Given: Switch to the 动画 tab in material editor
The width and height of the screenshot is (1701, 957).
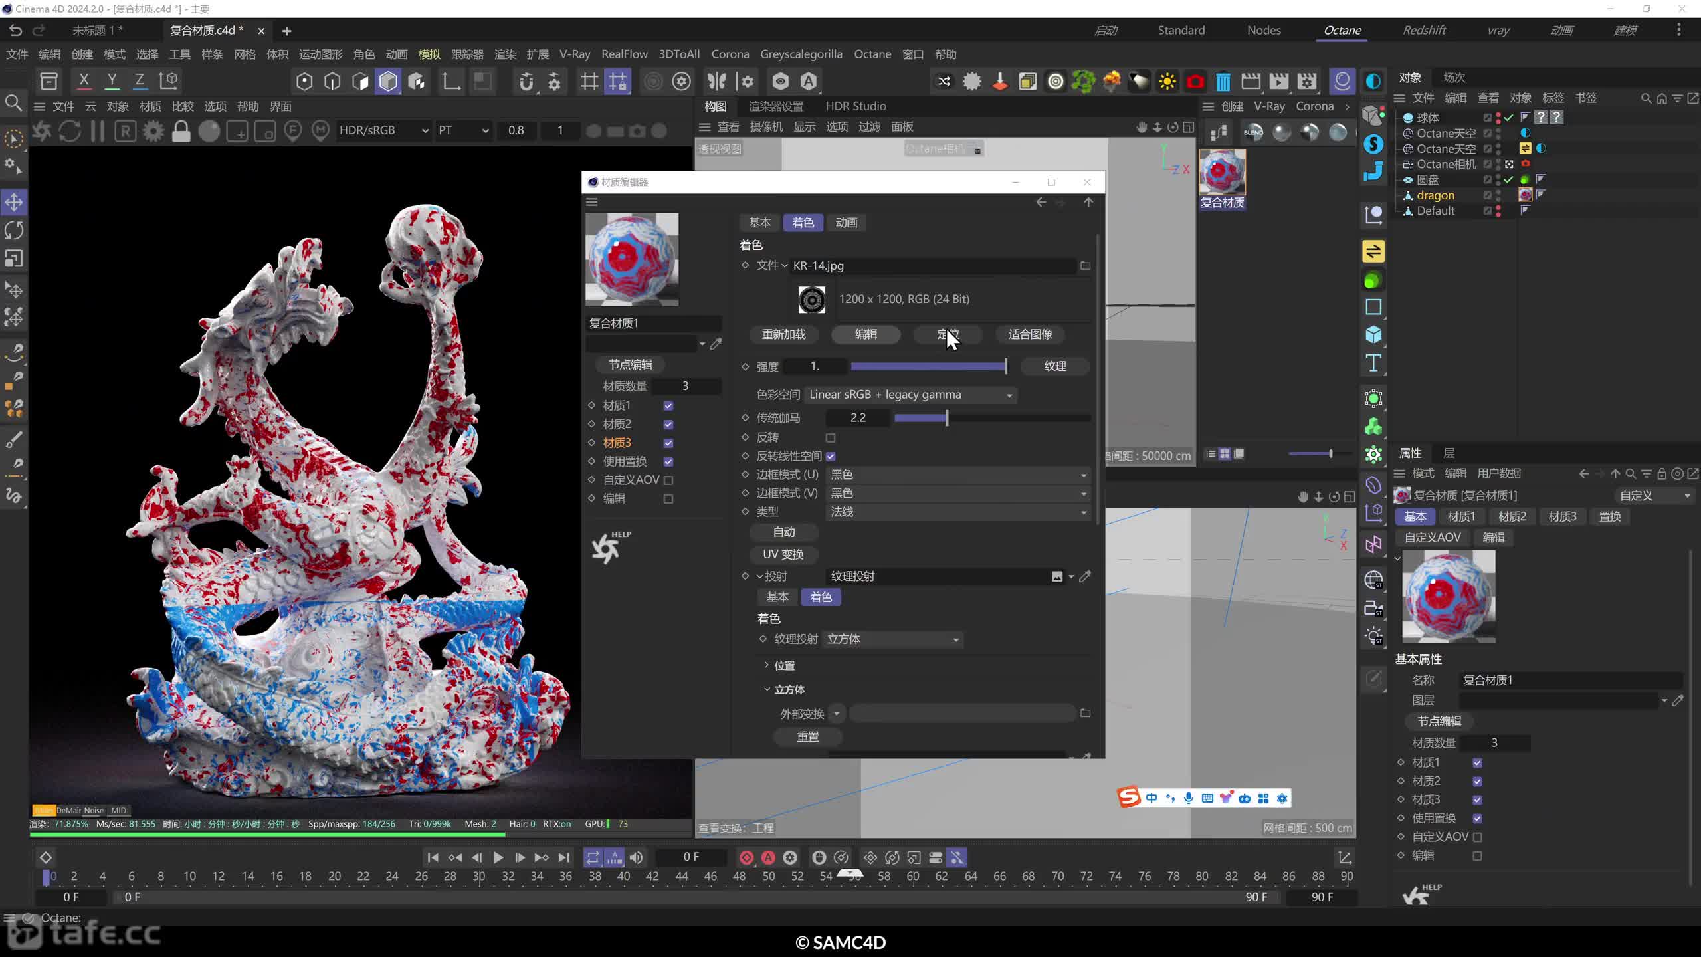Looking at the screenshot, I should click(x=846, y=223).
